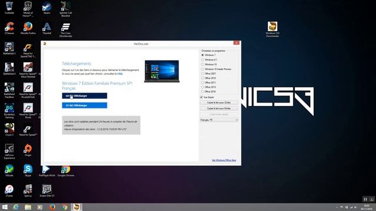Open the HiSuite desktop shortcut
Viewport: 376px width, 211px height.
pyautogui.click(x=9, y=171)
